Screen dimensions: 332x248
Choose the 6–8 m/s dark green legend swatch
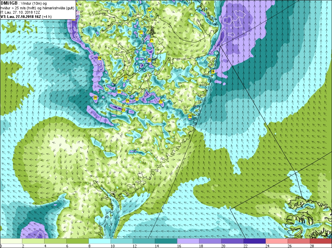77,241
